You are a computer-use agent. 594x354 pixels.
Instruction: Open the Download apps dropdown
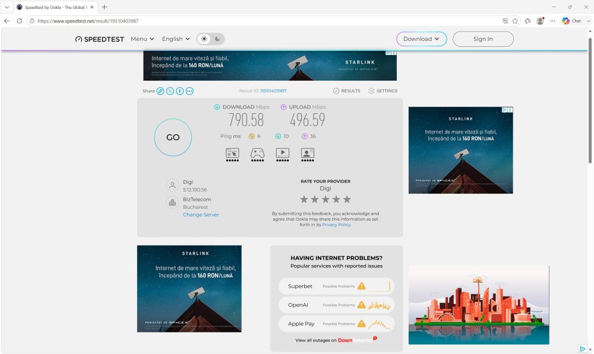pos(421,39)
